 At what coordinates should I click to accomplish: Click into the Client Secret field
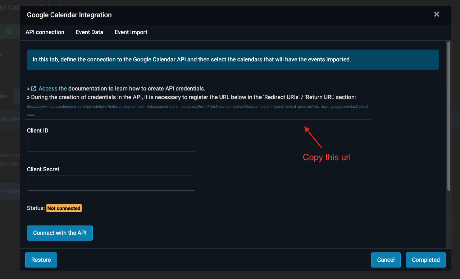click(111, 183)
